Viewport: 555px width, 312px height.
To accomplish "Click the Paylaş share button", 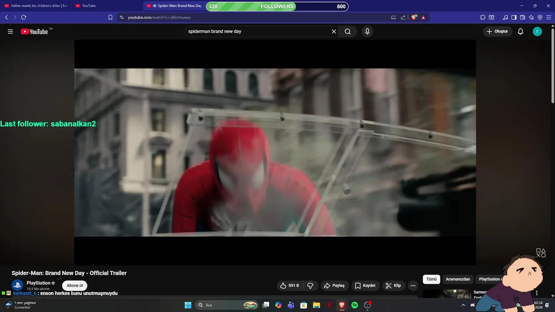I will point(334,286).
